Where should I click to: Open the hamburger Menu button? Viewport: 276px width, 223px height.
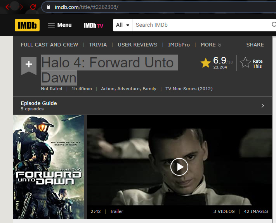click(x=60, y=25)
